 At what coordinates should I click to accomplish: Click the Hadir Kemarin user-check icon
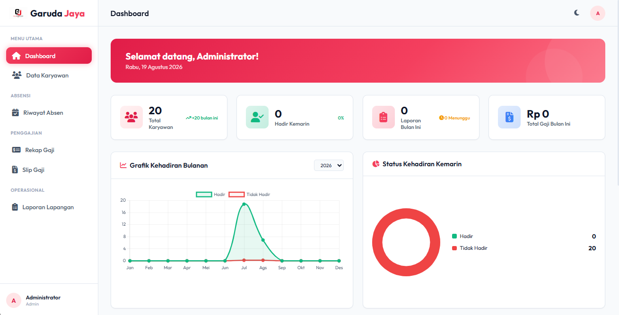pyautogui.click(x=257, y=117)
